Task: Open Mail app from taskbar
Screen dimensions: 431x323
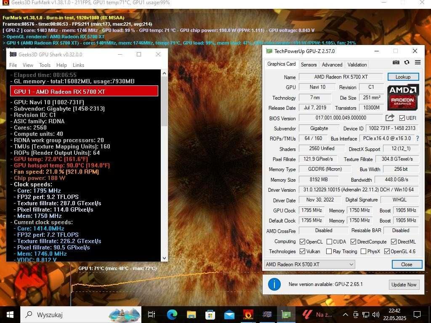Action: 229,315
